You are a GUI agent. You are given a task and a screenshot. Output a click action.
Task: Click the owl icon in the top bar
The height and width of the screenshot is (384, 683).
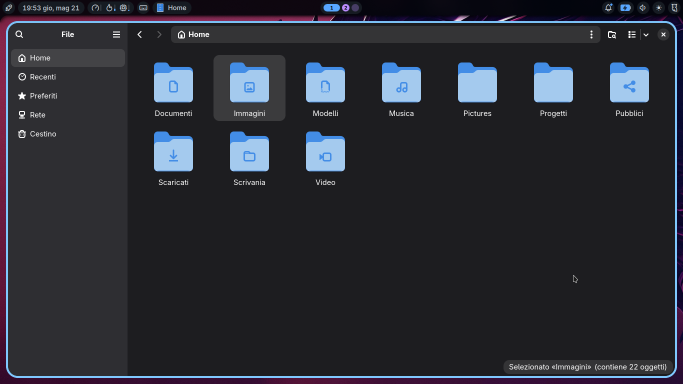pos(674,8)
